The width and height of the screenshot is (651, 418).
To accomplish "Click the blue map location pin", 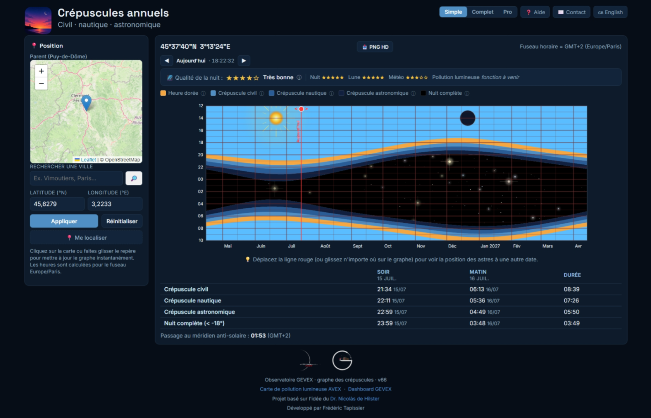I will pyautogui.click(x=86, y=103).
